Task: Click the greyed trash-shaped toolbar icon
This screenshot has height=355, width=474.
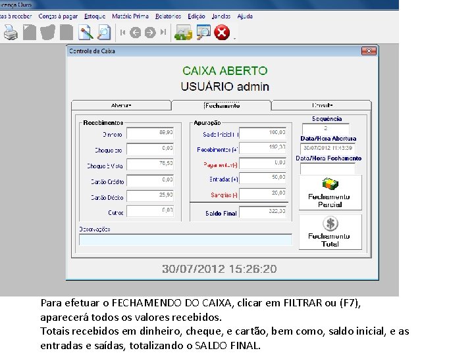Action: [48, 32]
